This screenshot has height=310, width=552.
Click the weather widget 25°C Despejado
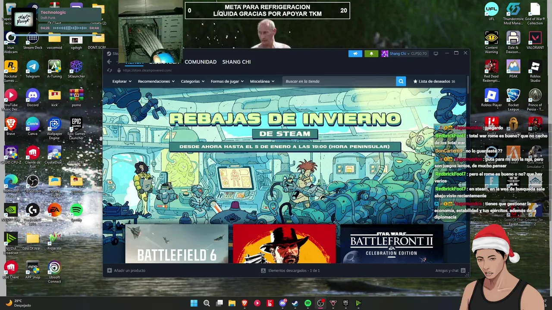[x=18, y=303]
